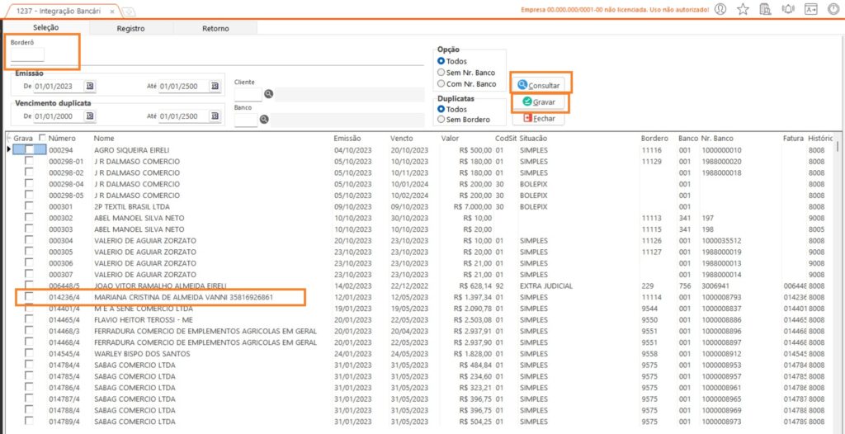Open calendar picker for Emissão 'De' date
The image size is (845, 434).
tap(90, 85)
